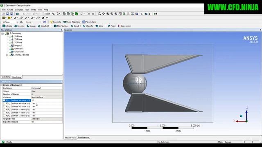The width and height of the screenshot is (262, 147).
Task: Click the Slice tool
Action: (99, 26)
